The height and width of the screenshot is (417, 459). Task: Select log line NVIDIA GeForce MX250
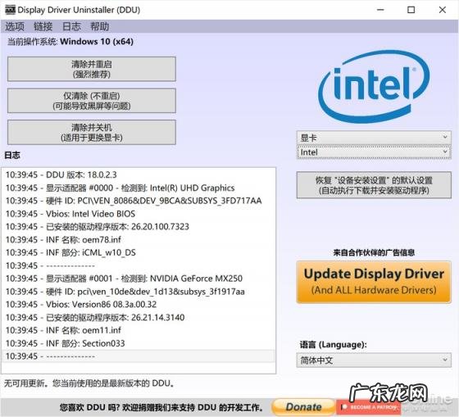(139, 279)
